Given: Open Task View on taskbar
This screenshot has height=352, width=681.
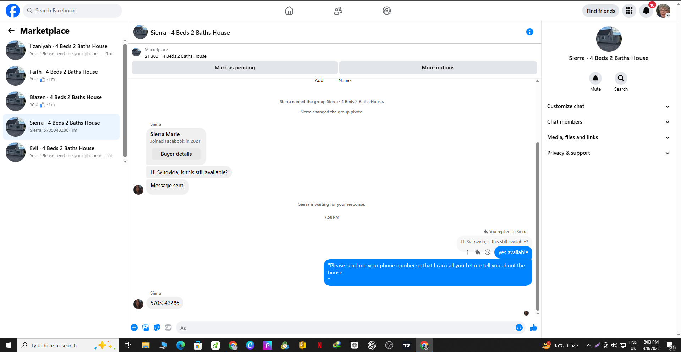Looking at the screenshot, I should click(x=128, y=345).
